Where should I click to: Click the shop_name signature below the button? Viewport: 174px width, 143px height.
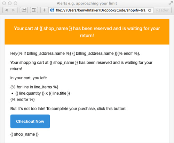click(24, 134)
